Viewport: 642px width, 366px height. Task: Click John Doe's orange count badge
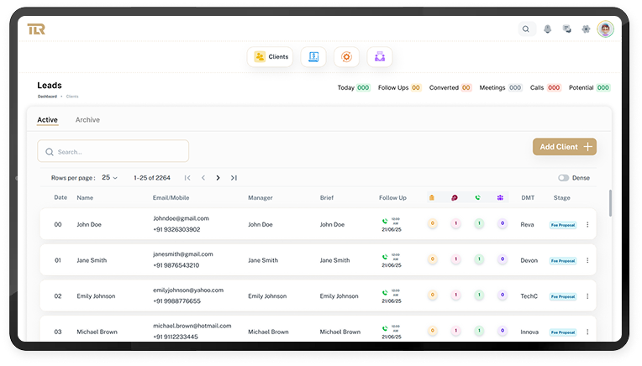pyautogui.click(x=433, y=223)
